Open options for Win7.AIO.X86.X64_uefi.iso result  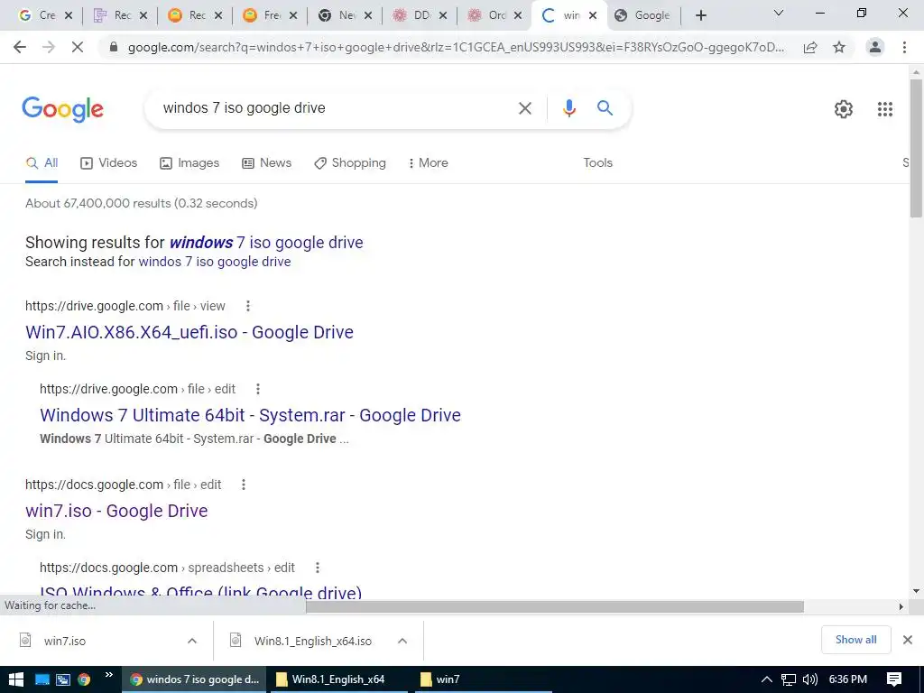tap(248, 306)
